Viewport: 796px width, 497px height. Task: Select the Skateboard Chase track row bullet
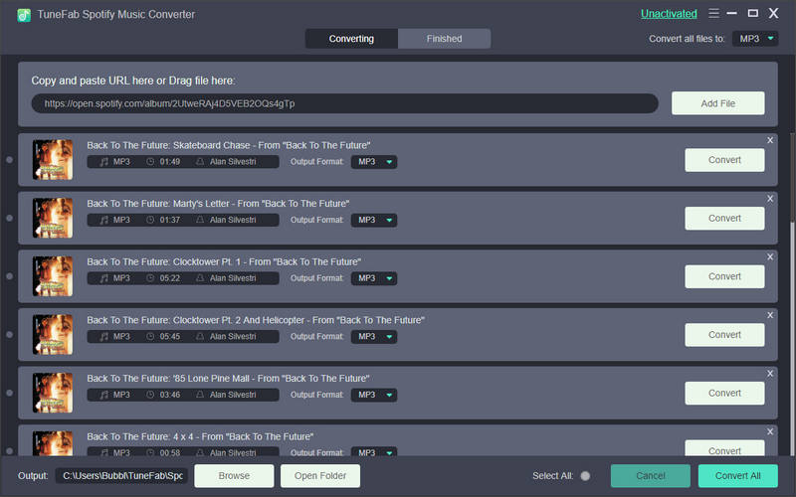(10, 160)
